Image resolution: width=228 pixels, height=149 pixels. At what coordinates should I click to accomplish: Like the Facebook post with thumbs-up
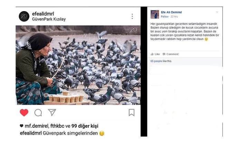[155, 54]
